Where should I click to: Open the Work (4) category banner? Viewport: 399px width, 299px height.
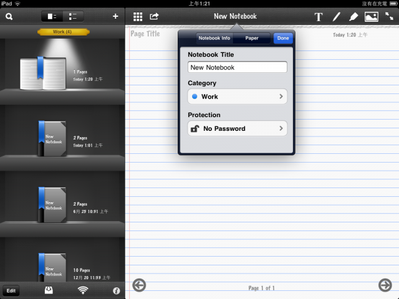point(64,32)
